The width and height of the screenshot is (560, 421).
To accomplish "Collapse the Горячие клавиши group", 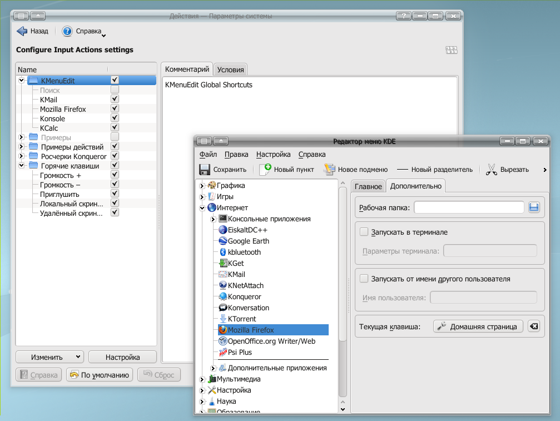I will pos(22,165).
